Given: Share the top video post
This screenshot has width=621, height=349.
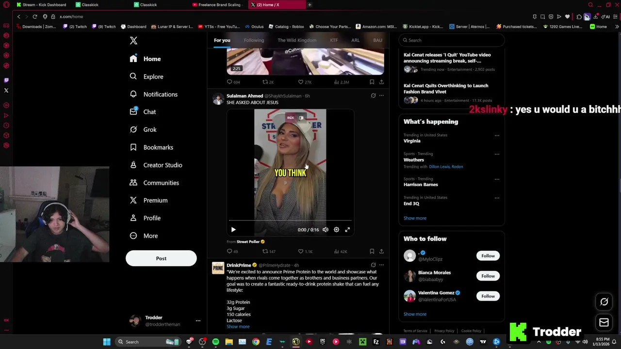Looking at the screenshot, I should click(381, 82).
